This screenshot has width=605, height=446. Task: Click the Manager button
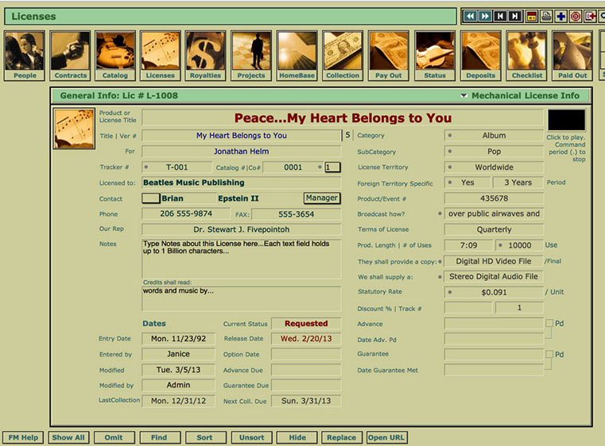[x=322, y=198]
